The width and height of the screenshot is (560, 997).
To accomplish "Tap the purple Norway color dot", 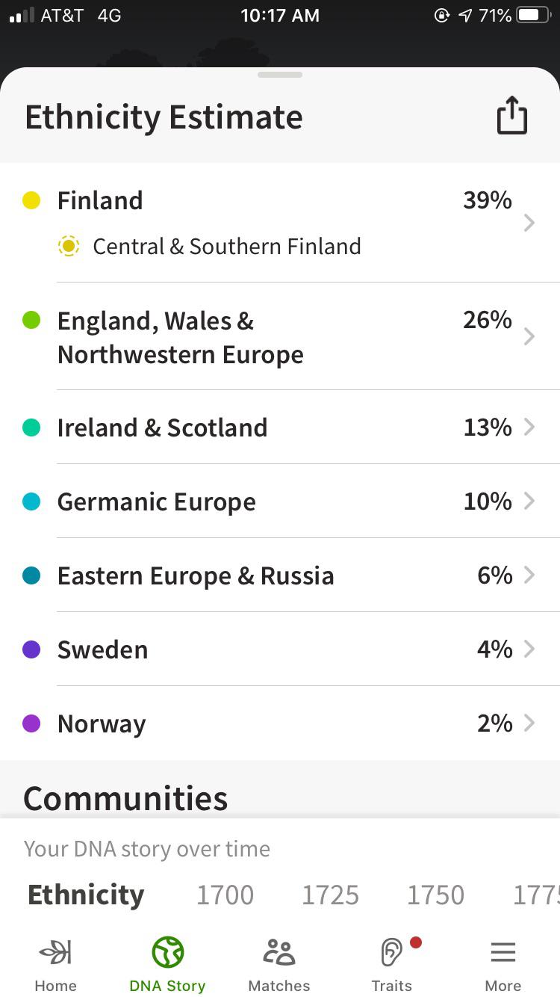I will tap(31, 723).
